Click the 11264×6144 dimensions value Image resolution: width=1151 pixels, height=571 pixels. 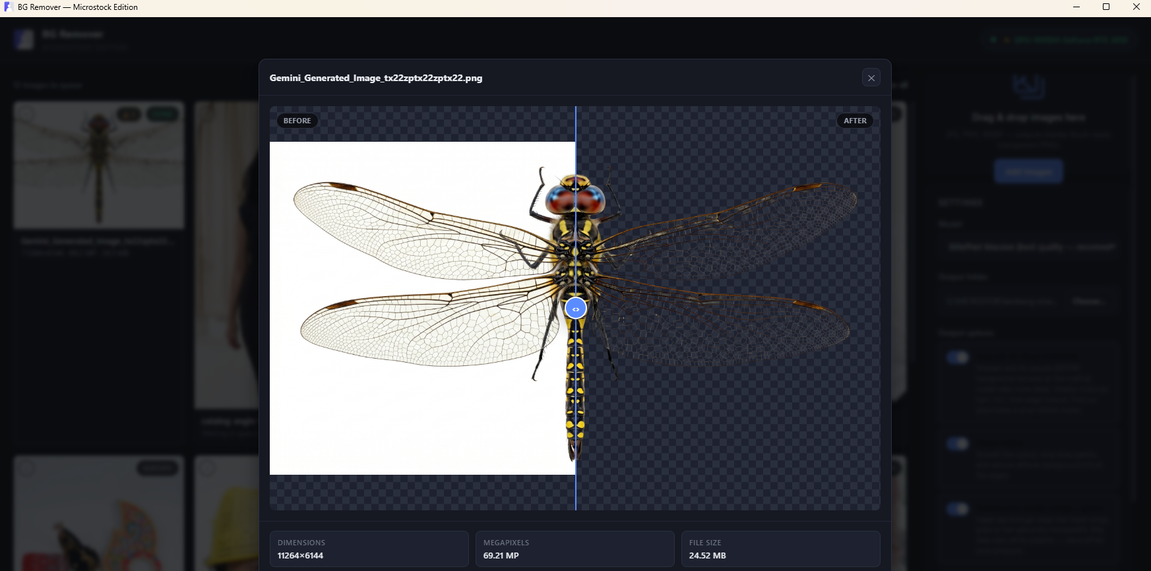(x=300, y=556)
